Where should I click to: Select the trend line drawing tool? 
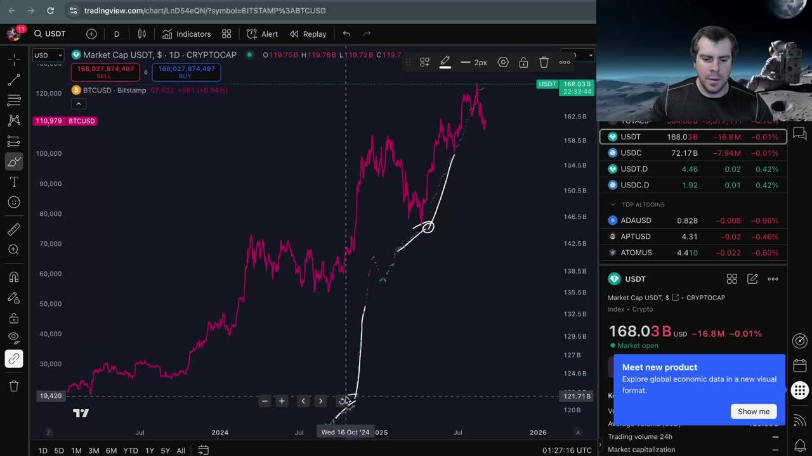pos(14,80)
